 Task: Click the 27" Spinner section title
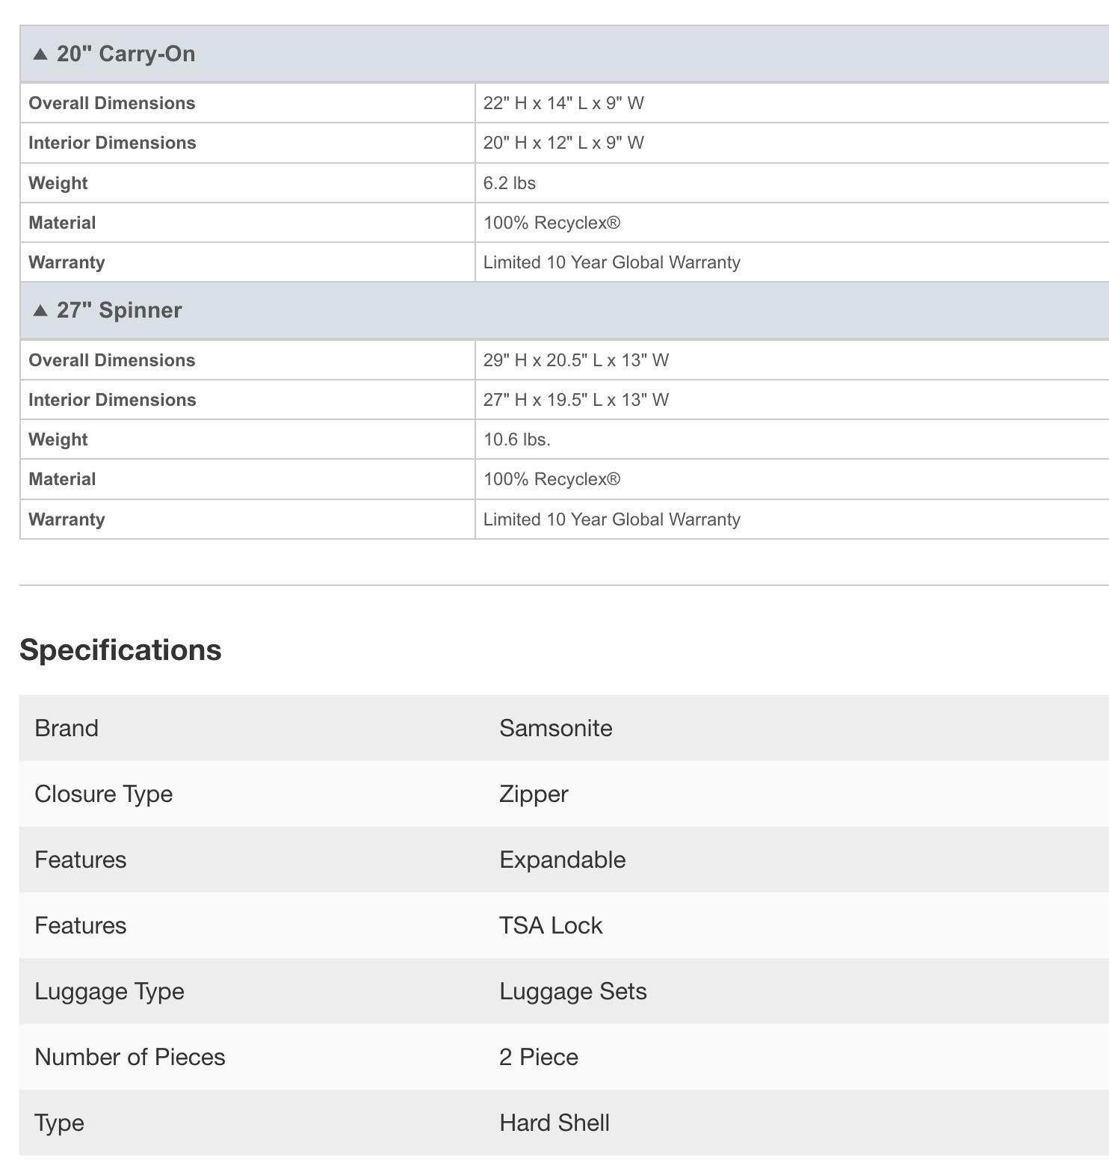click(119, 310)
